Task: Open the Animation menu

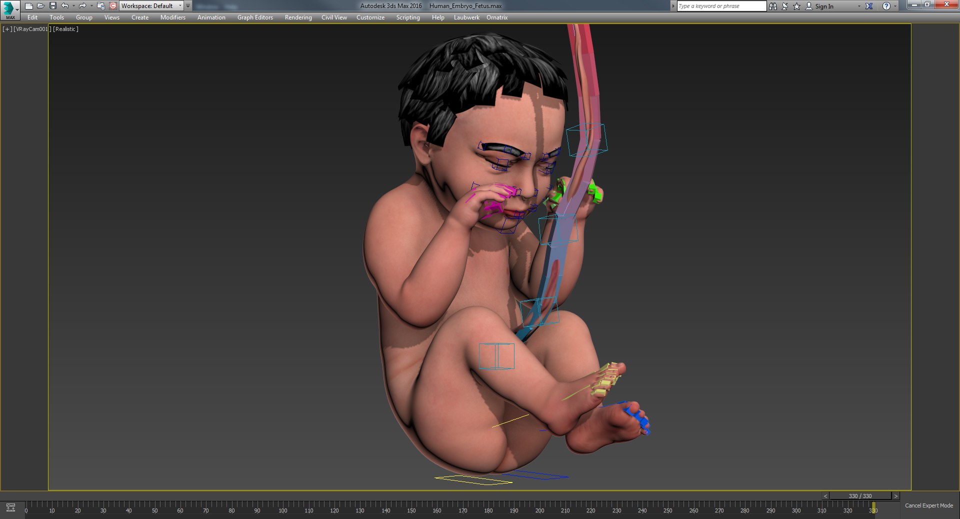Action: (x=211, y=17)
